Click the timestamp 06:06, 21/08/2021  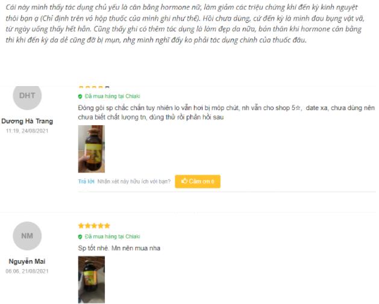tap(27, 271)
